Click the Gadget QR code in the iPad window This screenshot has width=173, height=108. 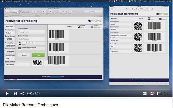(x=138, y=26)
